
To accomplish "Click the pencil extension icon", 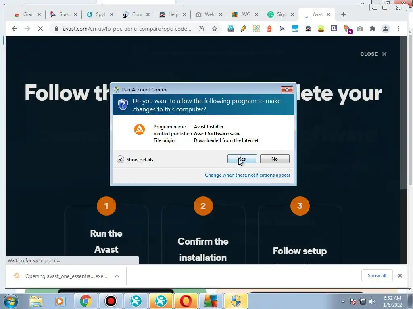I will coord(243,29).
